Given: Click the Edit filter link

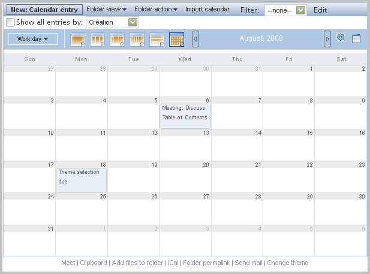Looking at the screenshot, I should coord(320,10).
